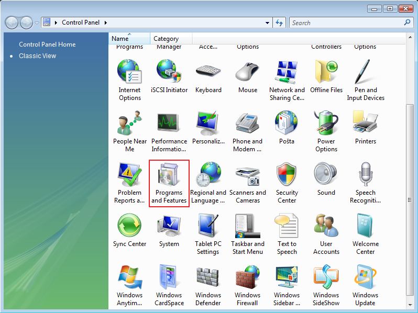Viewport: 418px width, 313px height.
Task: Open the Sync Center icon
Action: [129, 227]
